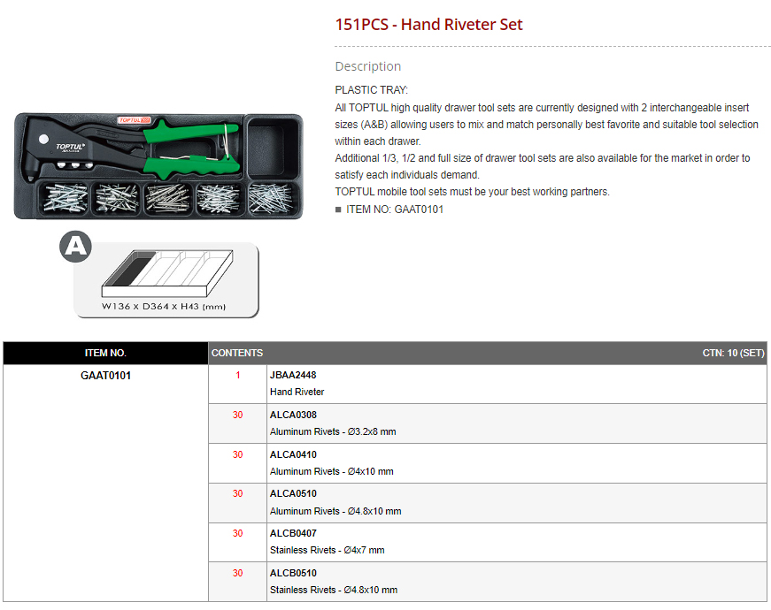771x610 pixels.
Task: Select Aluminum Rivets - Ø3.2x8 mm text
Action: 333,431
